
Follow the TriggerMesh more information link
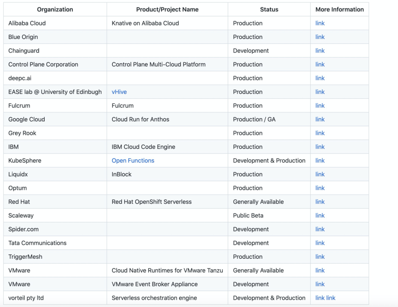tap(320, 257)
